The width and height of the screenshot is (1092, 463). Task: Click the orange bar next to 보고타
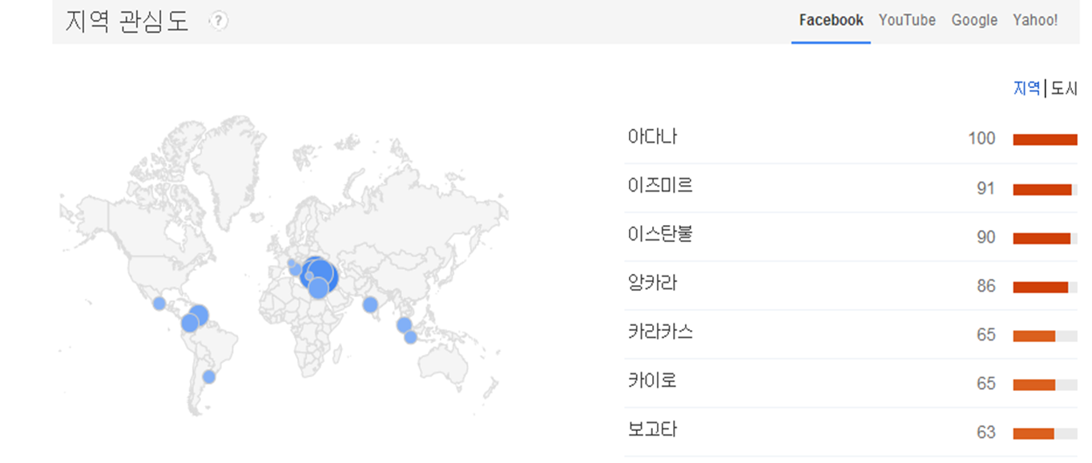(1034, 433)
